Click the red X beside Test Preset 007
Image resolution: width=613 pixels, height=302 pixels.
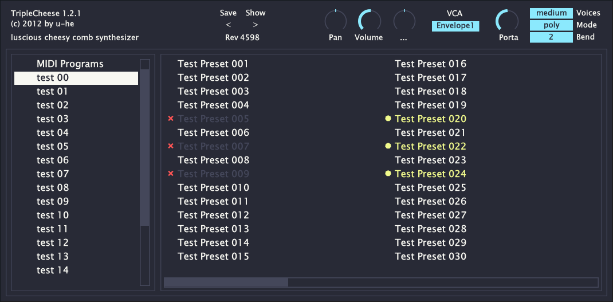pyautogui.click(x=171, y=146)
